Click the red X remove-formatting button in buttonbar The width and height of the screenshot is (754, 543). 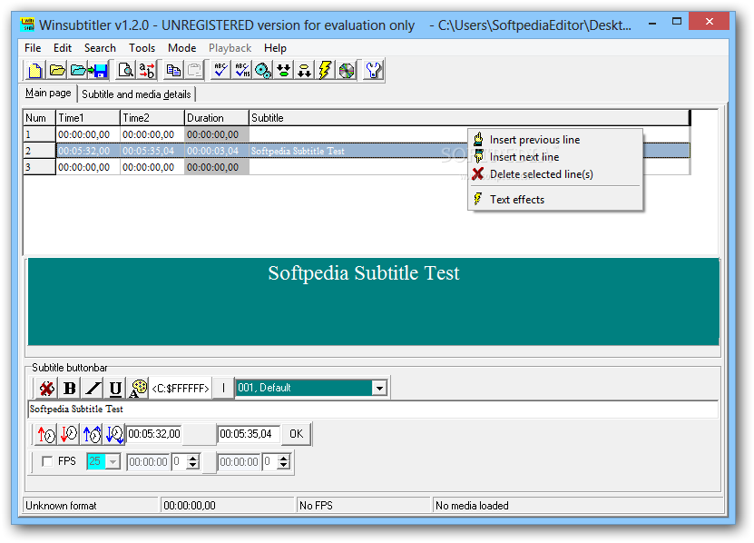[x=46, y=388]
